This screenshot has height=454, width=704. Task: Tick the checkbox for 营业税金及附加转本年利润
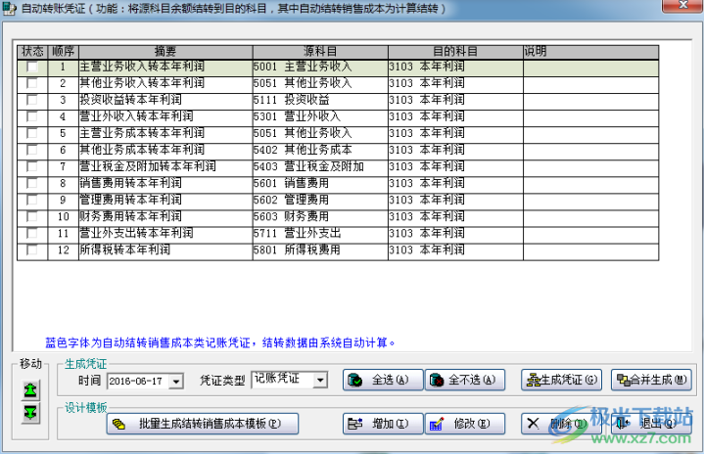[32, 166]
